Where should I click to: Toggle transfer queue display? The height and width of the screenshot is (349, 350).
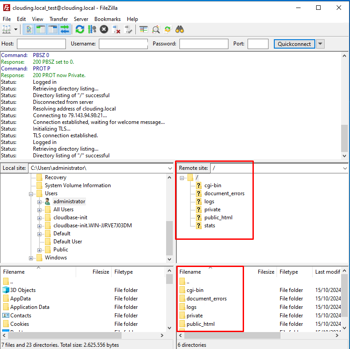point(65,29)
